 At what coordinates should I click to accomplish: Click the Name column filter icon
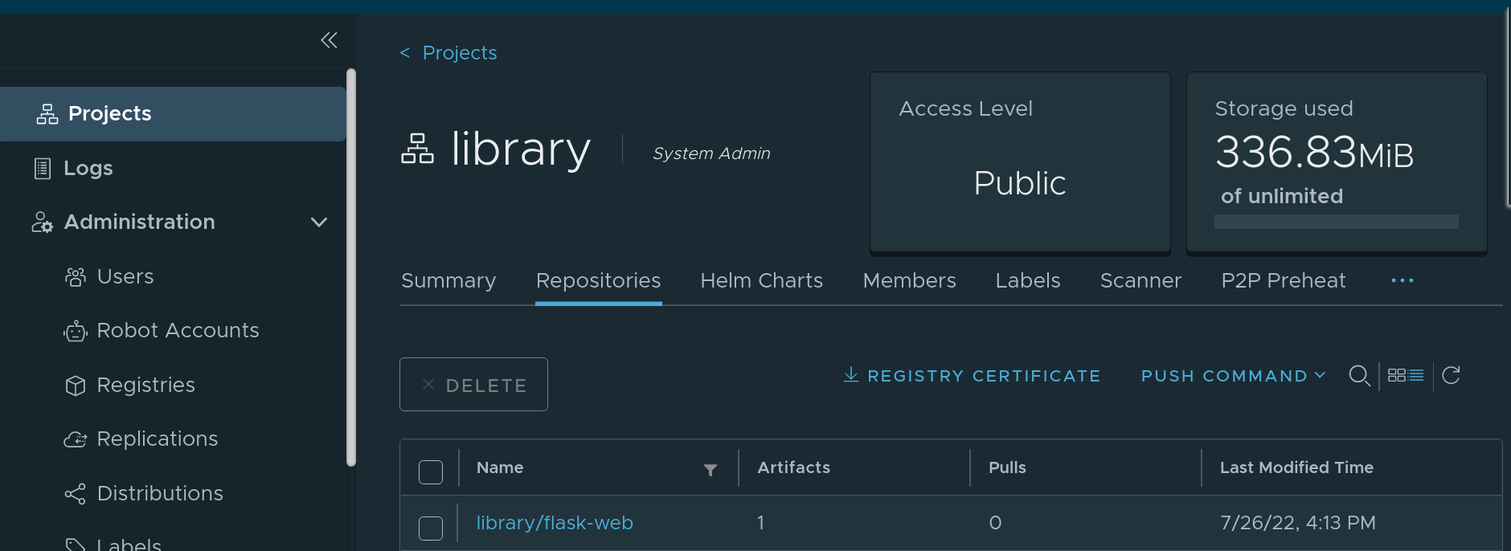click(x=710, y=470)
